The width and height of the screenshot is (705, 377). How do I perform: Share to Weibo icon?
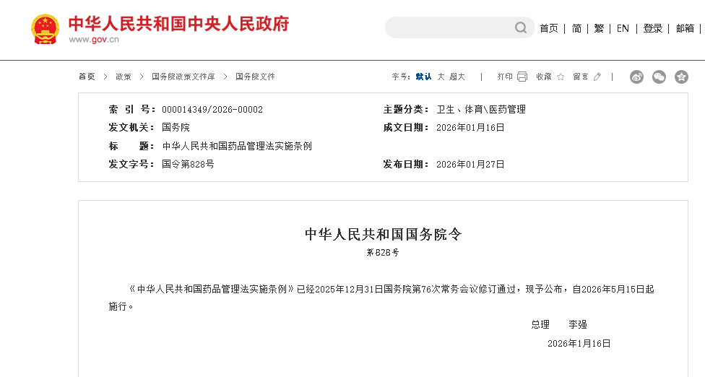coord(636,77)
